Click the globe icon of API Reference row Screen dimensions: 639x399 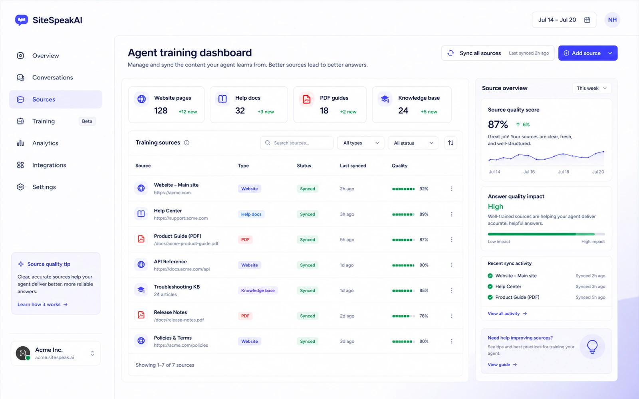tap(141, 265)
